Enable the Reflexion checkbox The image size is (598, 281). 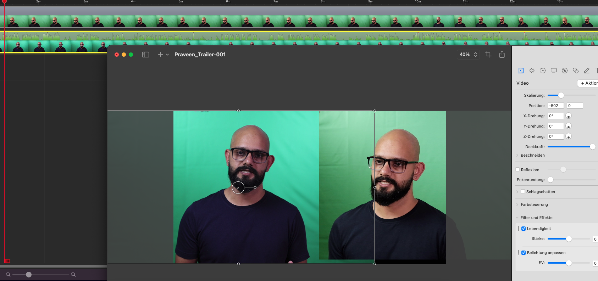pyautogui.click(x=517, y=170)
